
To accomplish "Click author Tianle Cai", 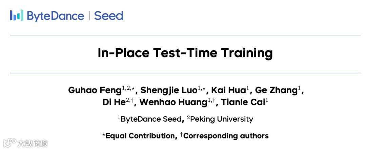I will coord(243,102).
